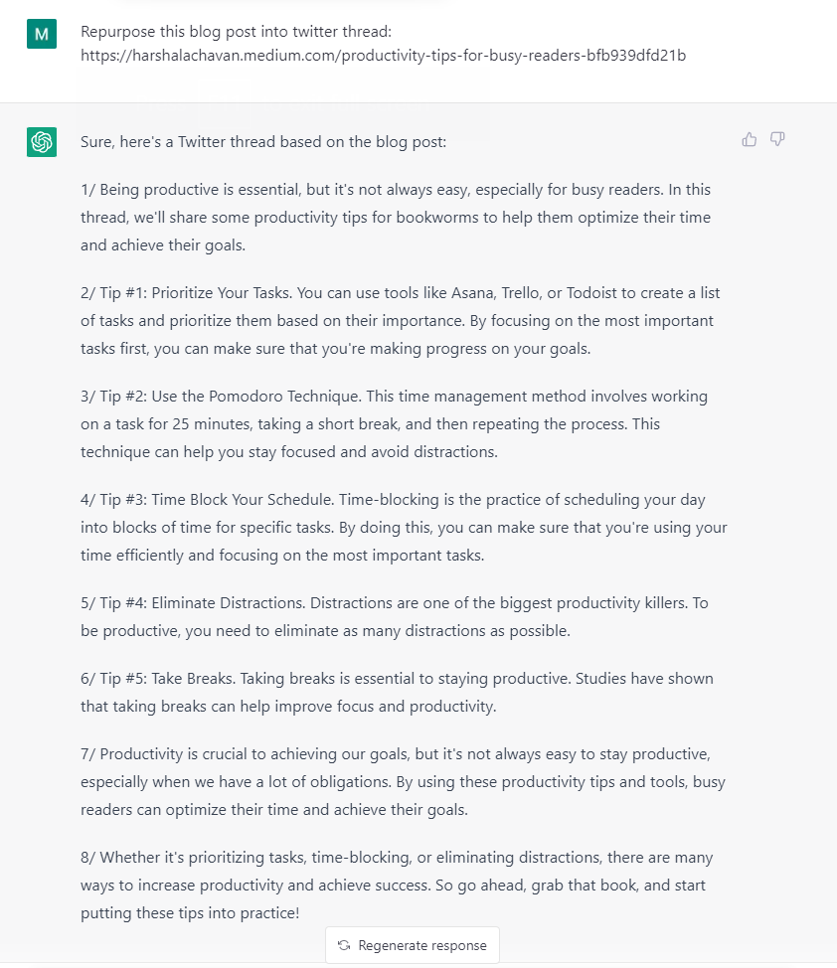Click the "putting these tips into practice!" line

coord(190,913)
